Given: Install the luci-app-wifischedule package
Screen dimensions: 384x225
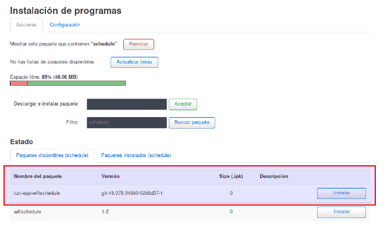Looking at the screenshot, I should click(342, 193).
